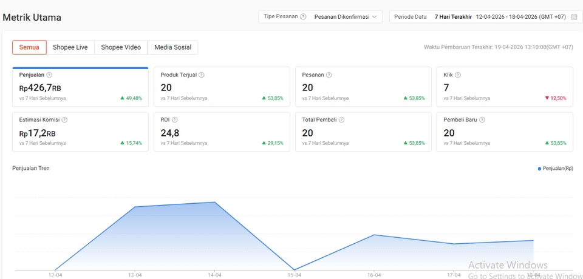Click the help icon beside ROI
The width and height of the screenshot is (583, 279).
(174, 120)
